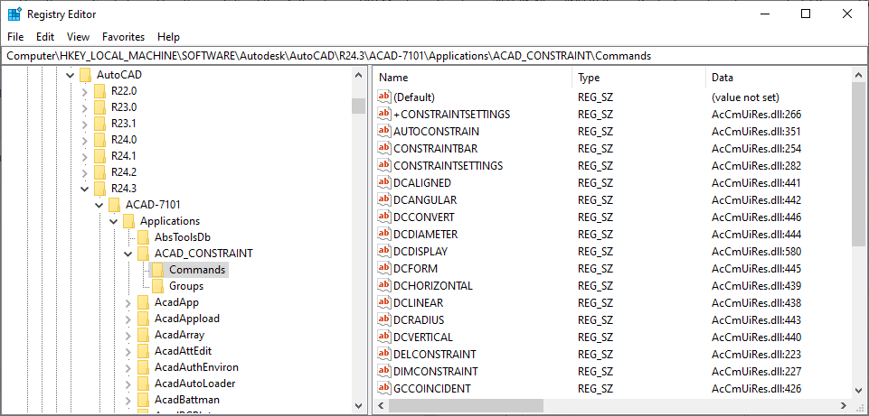Open the Help menu
869x416 pixels.
coord(168,37)
